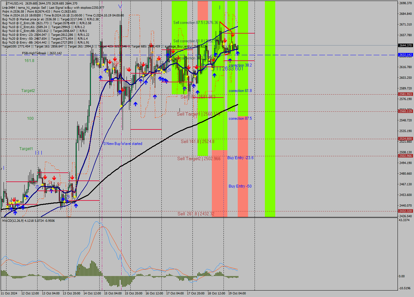The height and width of the screenshot is (297, 414).
Task: Click the red 2502.966 price tag
Action: point(406,156)
